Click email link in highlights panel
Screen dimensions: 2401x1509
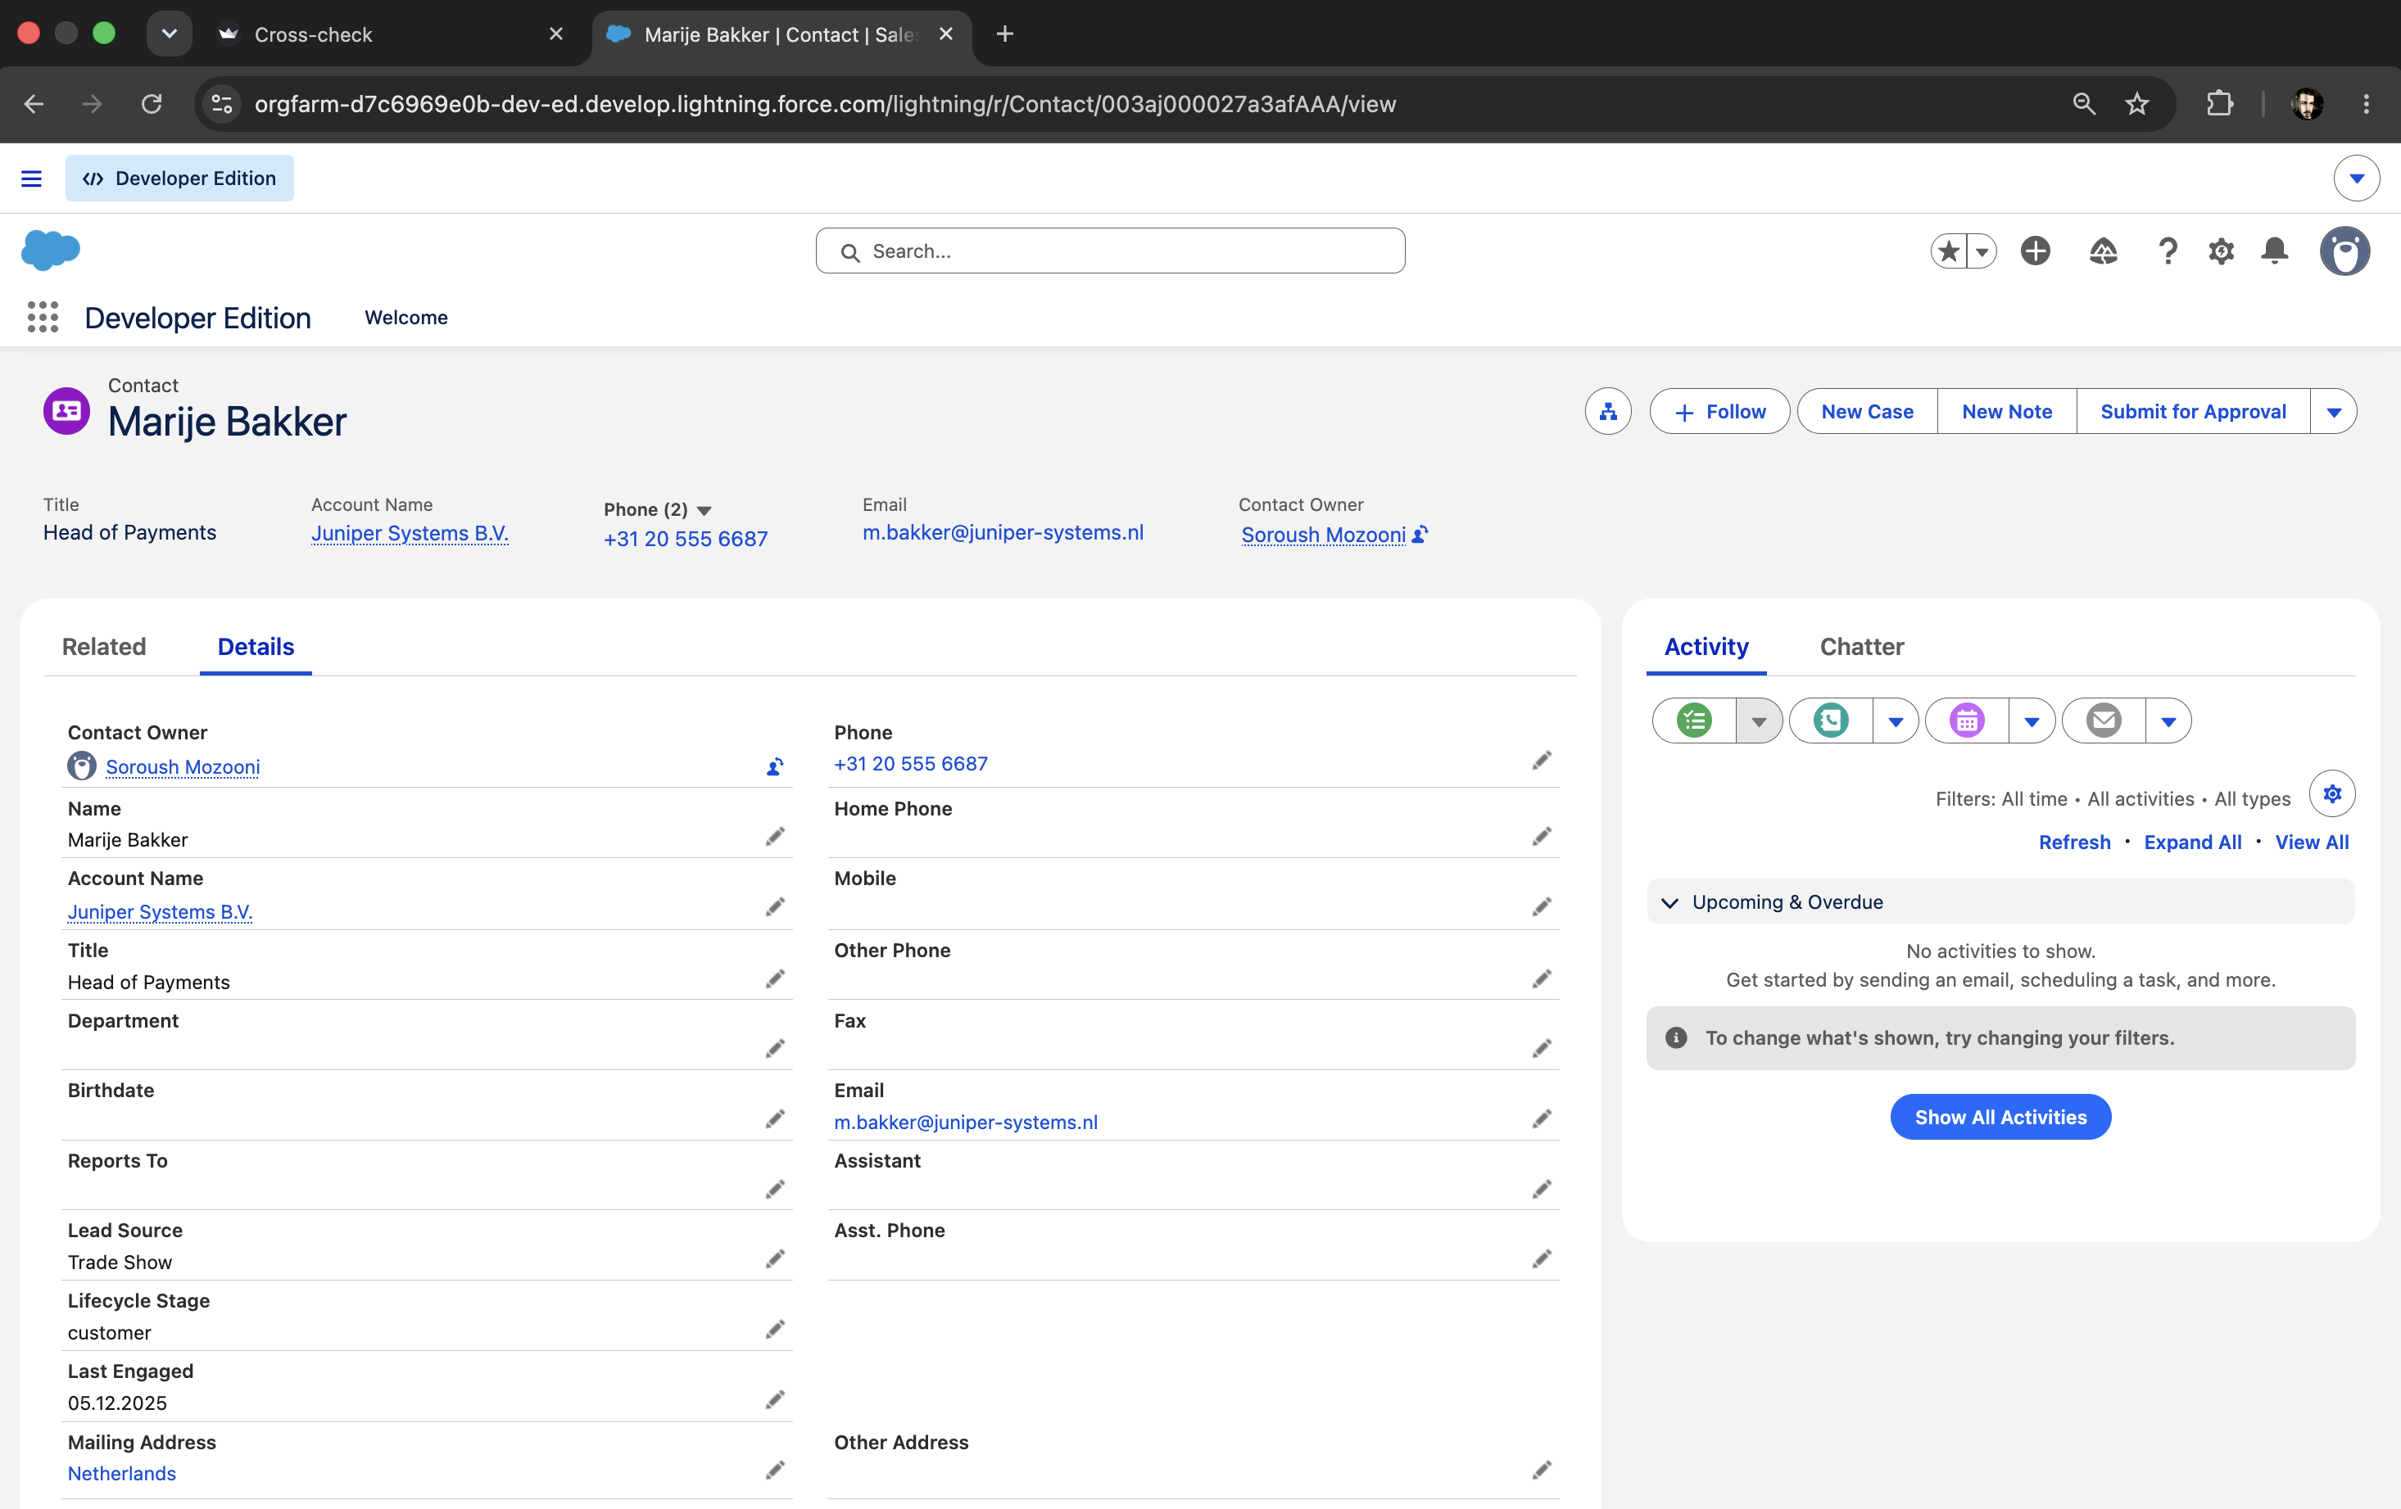[1002, 532]
